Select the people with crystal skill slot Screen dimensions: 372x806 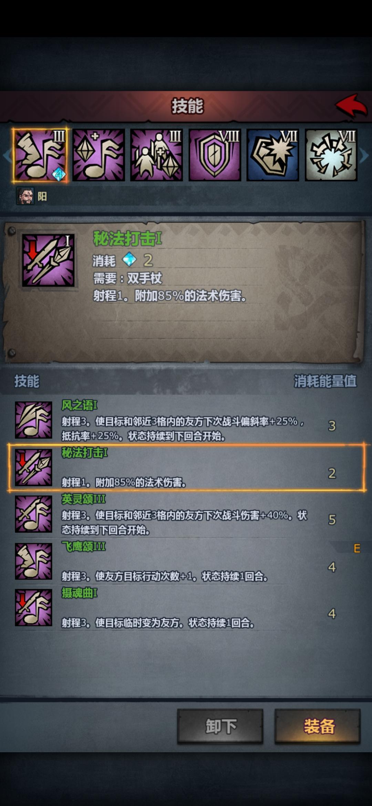pos(156,155)
